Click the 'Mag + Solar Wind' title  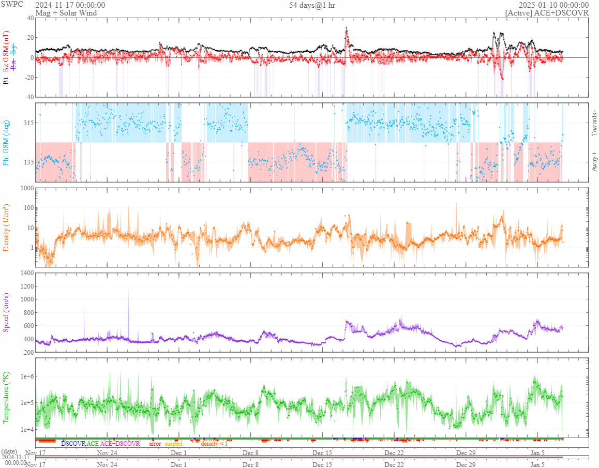pyautogui.click(x=66, y=12)
